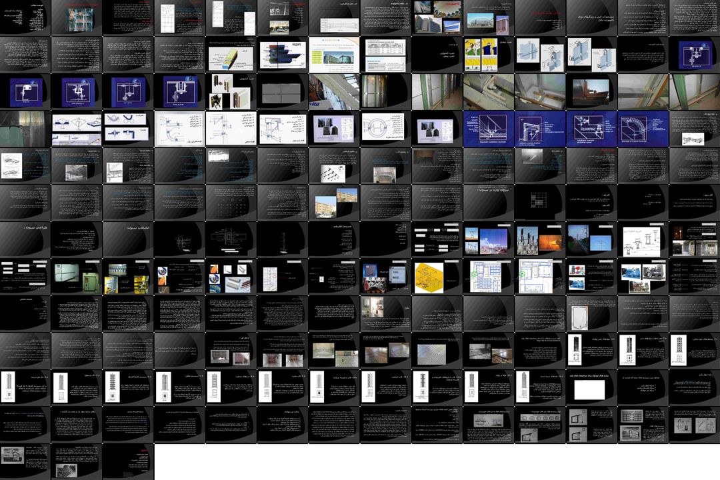Open last-row slide with tile photo at bottom
Screen dimensions: 720x480
pos(77,462)
